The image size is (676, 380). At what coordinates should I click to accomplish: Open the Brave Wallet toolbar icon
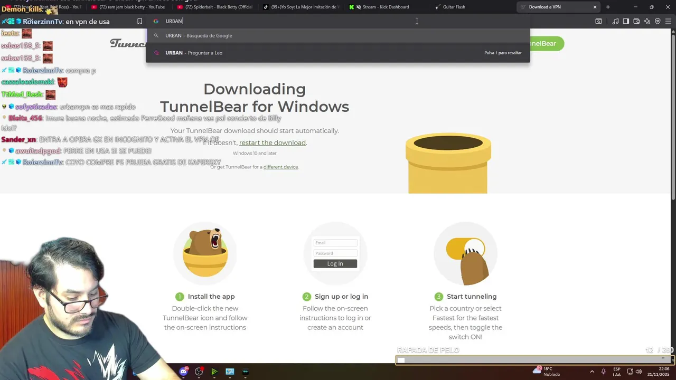636,21
